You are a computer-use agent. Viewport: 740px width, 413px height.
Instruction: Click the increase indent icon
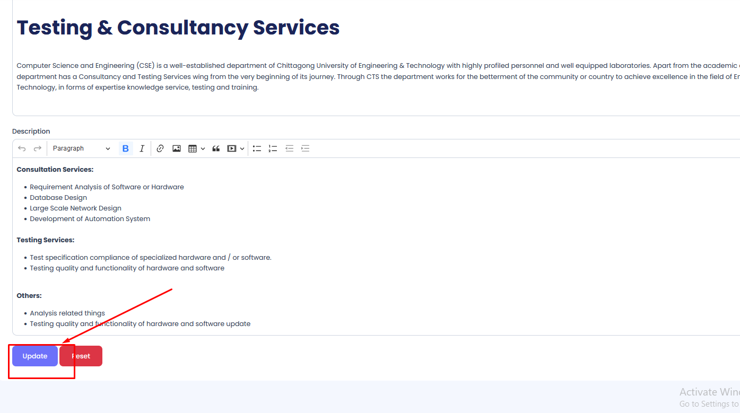(305, 148)
